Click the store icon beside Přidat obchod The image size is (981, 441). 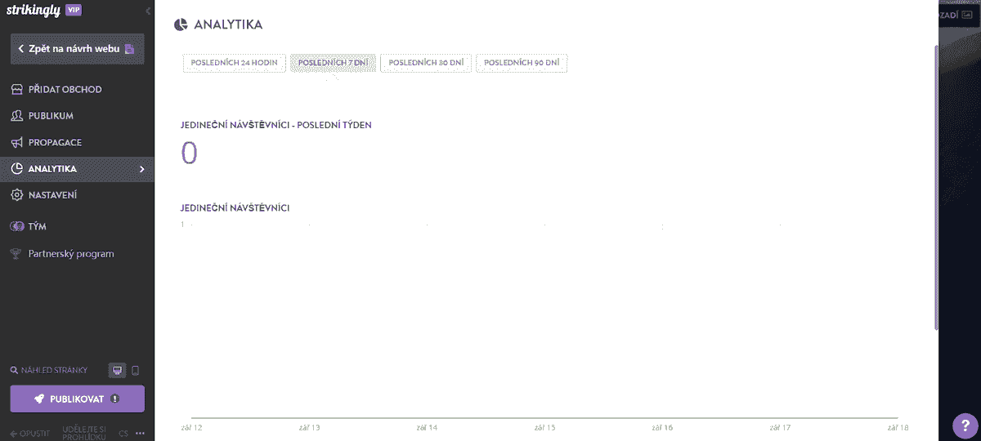coord(16,89)
